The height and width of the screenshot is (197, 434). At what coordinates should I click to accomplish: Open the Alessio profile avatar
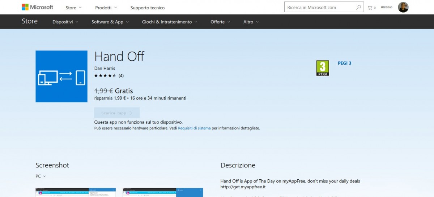(x=403, y=7)
